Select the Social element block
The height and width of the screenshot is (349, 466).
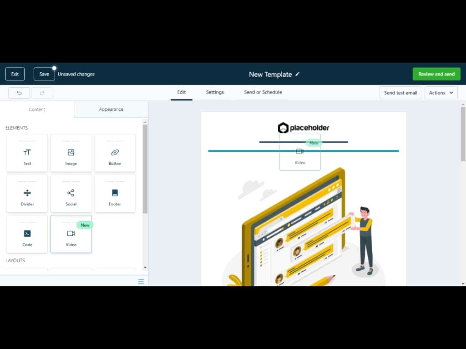coord(71,194)
